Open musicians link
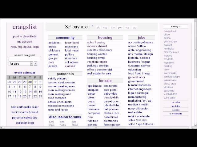Screen dimensions: 197x147 (71, 47)
